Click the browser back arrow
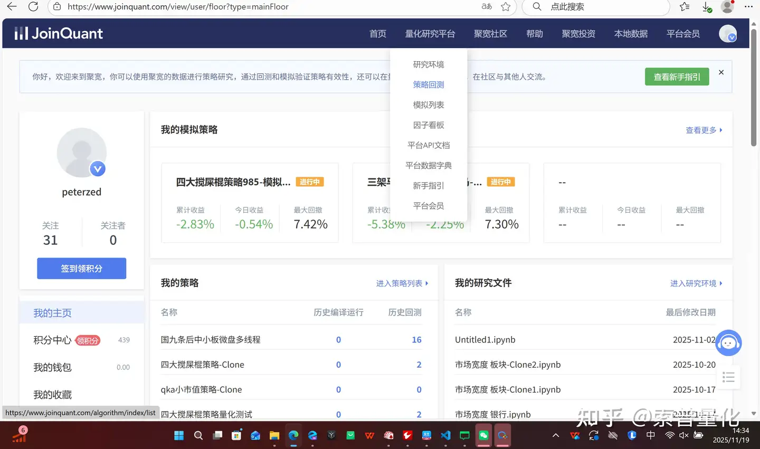 12,6
